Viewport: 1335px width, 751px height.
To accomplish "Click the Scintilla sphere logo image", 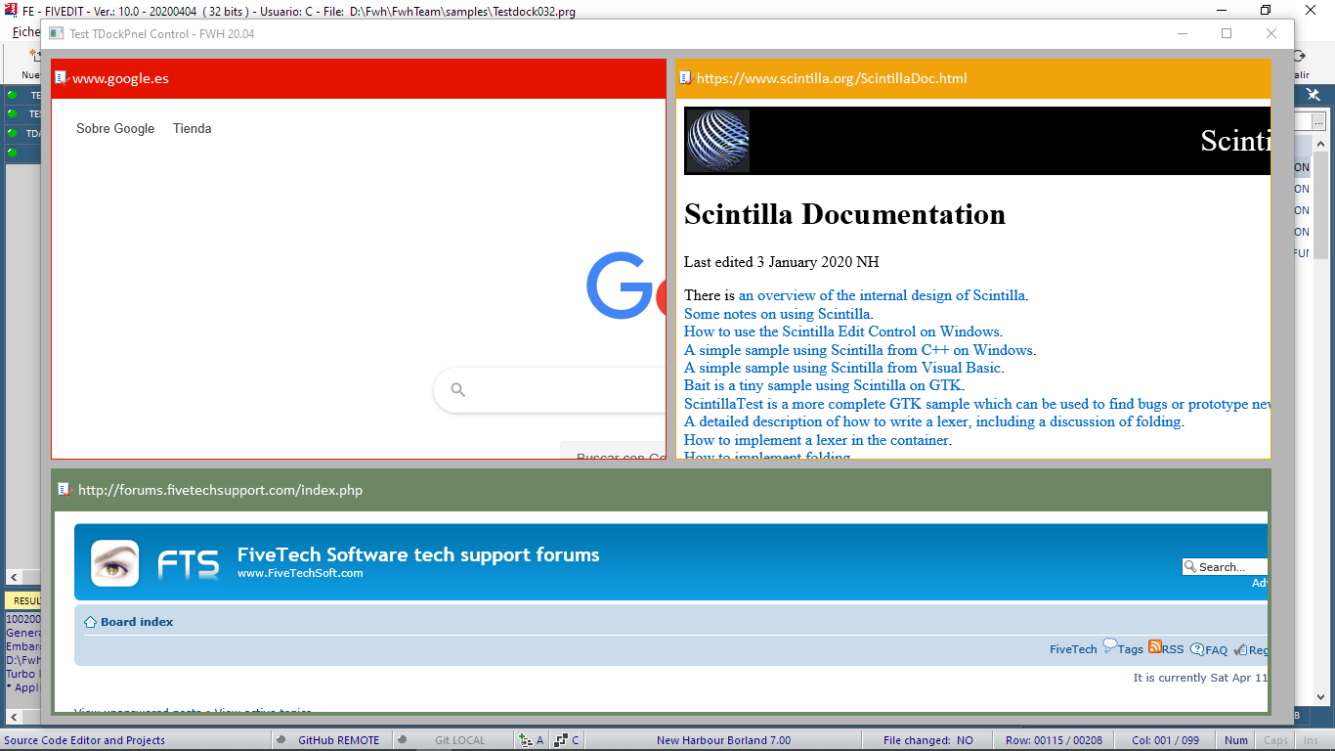I will [x=718, y=141].
